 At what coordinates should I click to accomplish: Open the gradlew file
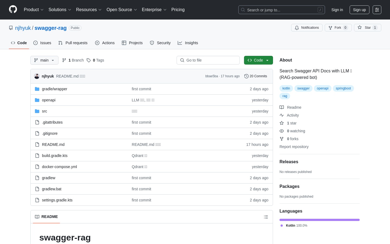tap(48, 178)
